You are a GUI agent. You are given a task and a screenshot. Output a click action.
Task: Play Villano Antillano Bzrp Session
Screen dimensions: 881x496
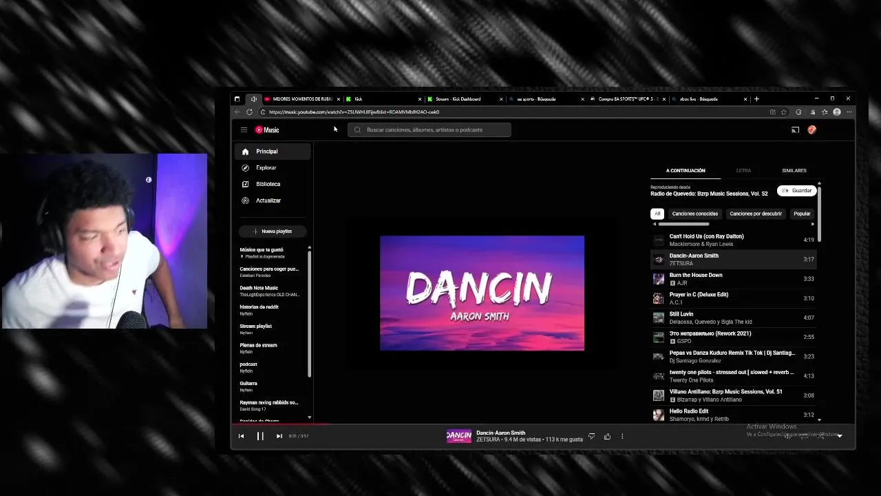(734, 395)
